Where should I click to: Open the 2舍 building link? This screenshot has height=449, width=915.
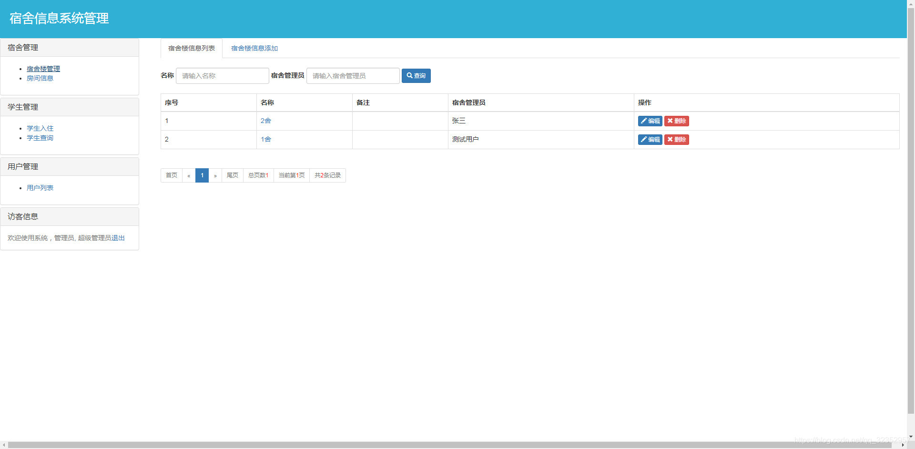pyautogui.click(x=266, y=121)
